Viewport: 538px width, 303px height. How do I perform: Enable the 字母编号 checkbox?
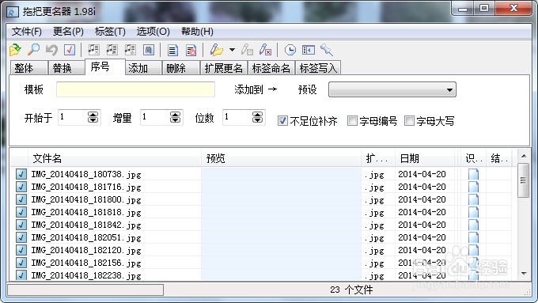tap(352, 121)
